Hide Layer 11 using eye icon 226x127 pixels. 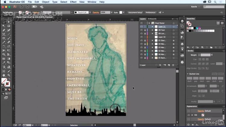141,26
